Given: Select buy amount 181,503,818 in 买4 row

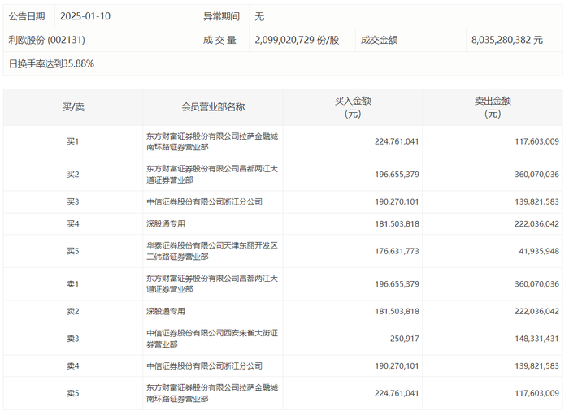Looking at the screenshot, I should pyautogui.click(x=397, y=224).
